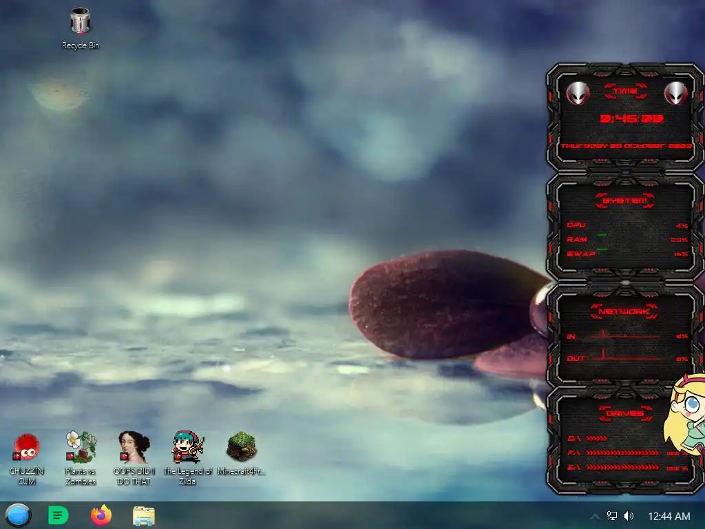
Task: Click the 12:44 AM taskbar clock
Action: point(669,516)
